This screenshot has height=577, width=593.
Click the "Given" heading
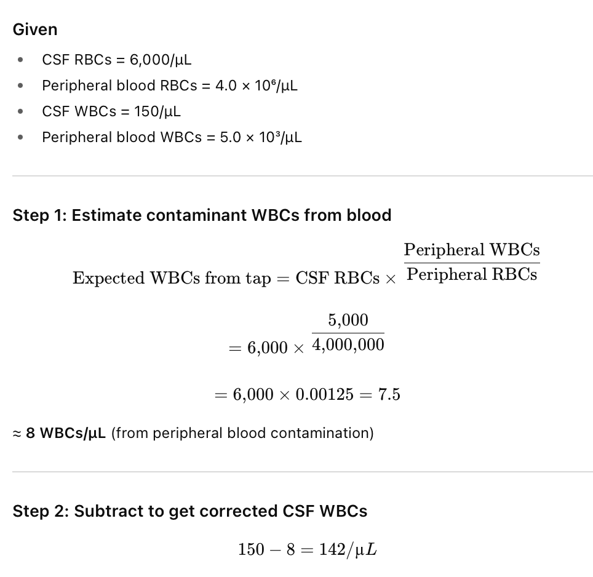pyautogui.click(x=35, y=30)
